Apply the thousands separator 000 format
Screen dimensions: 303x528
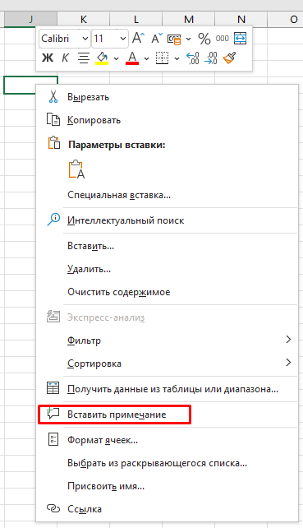pos(222,39)
